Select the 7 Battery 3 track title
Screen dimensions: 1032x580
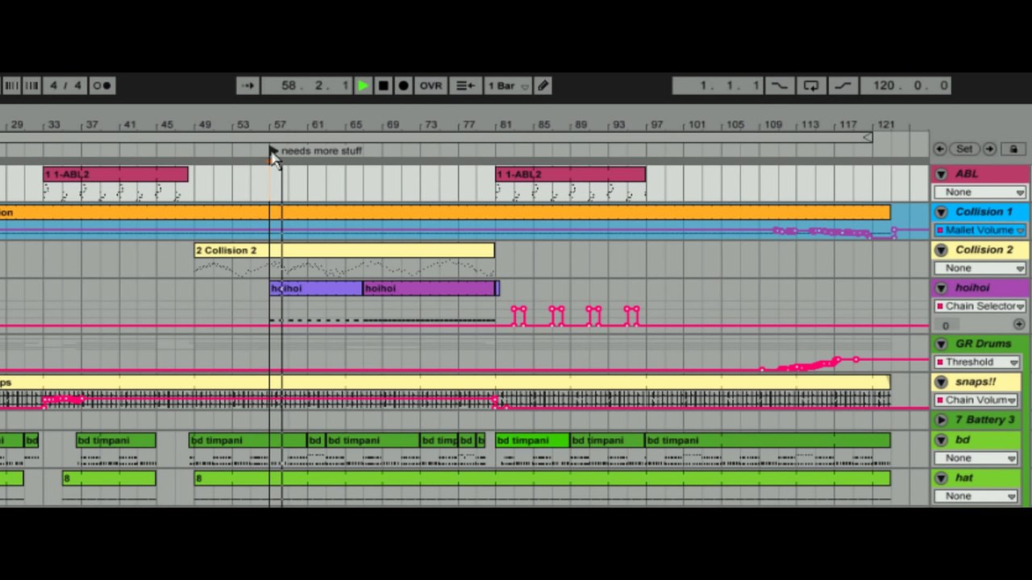click(x=984, y=420)
